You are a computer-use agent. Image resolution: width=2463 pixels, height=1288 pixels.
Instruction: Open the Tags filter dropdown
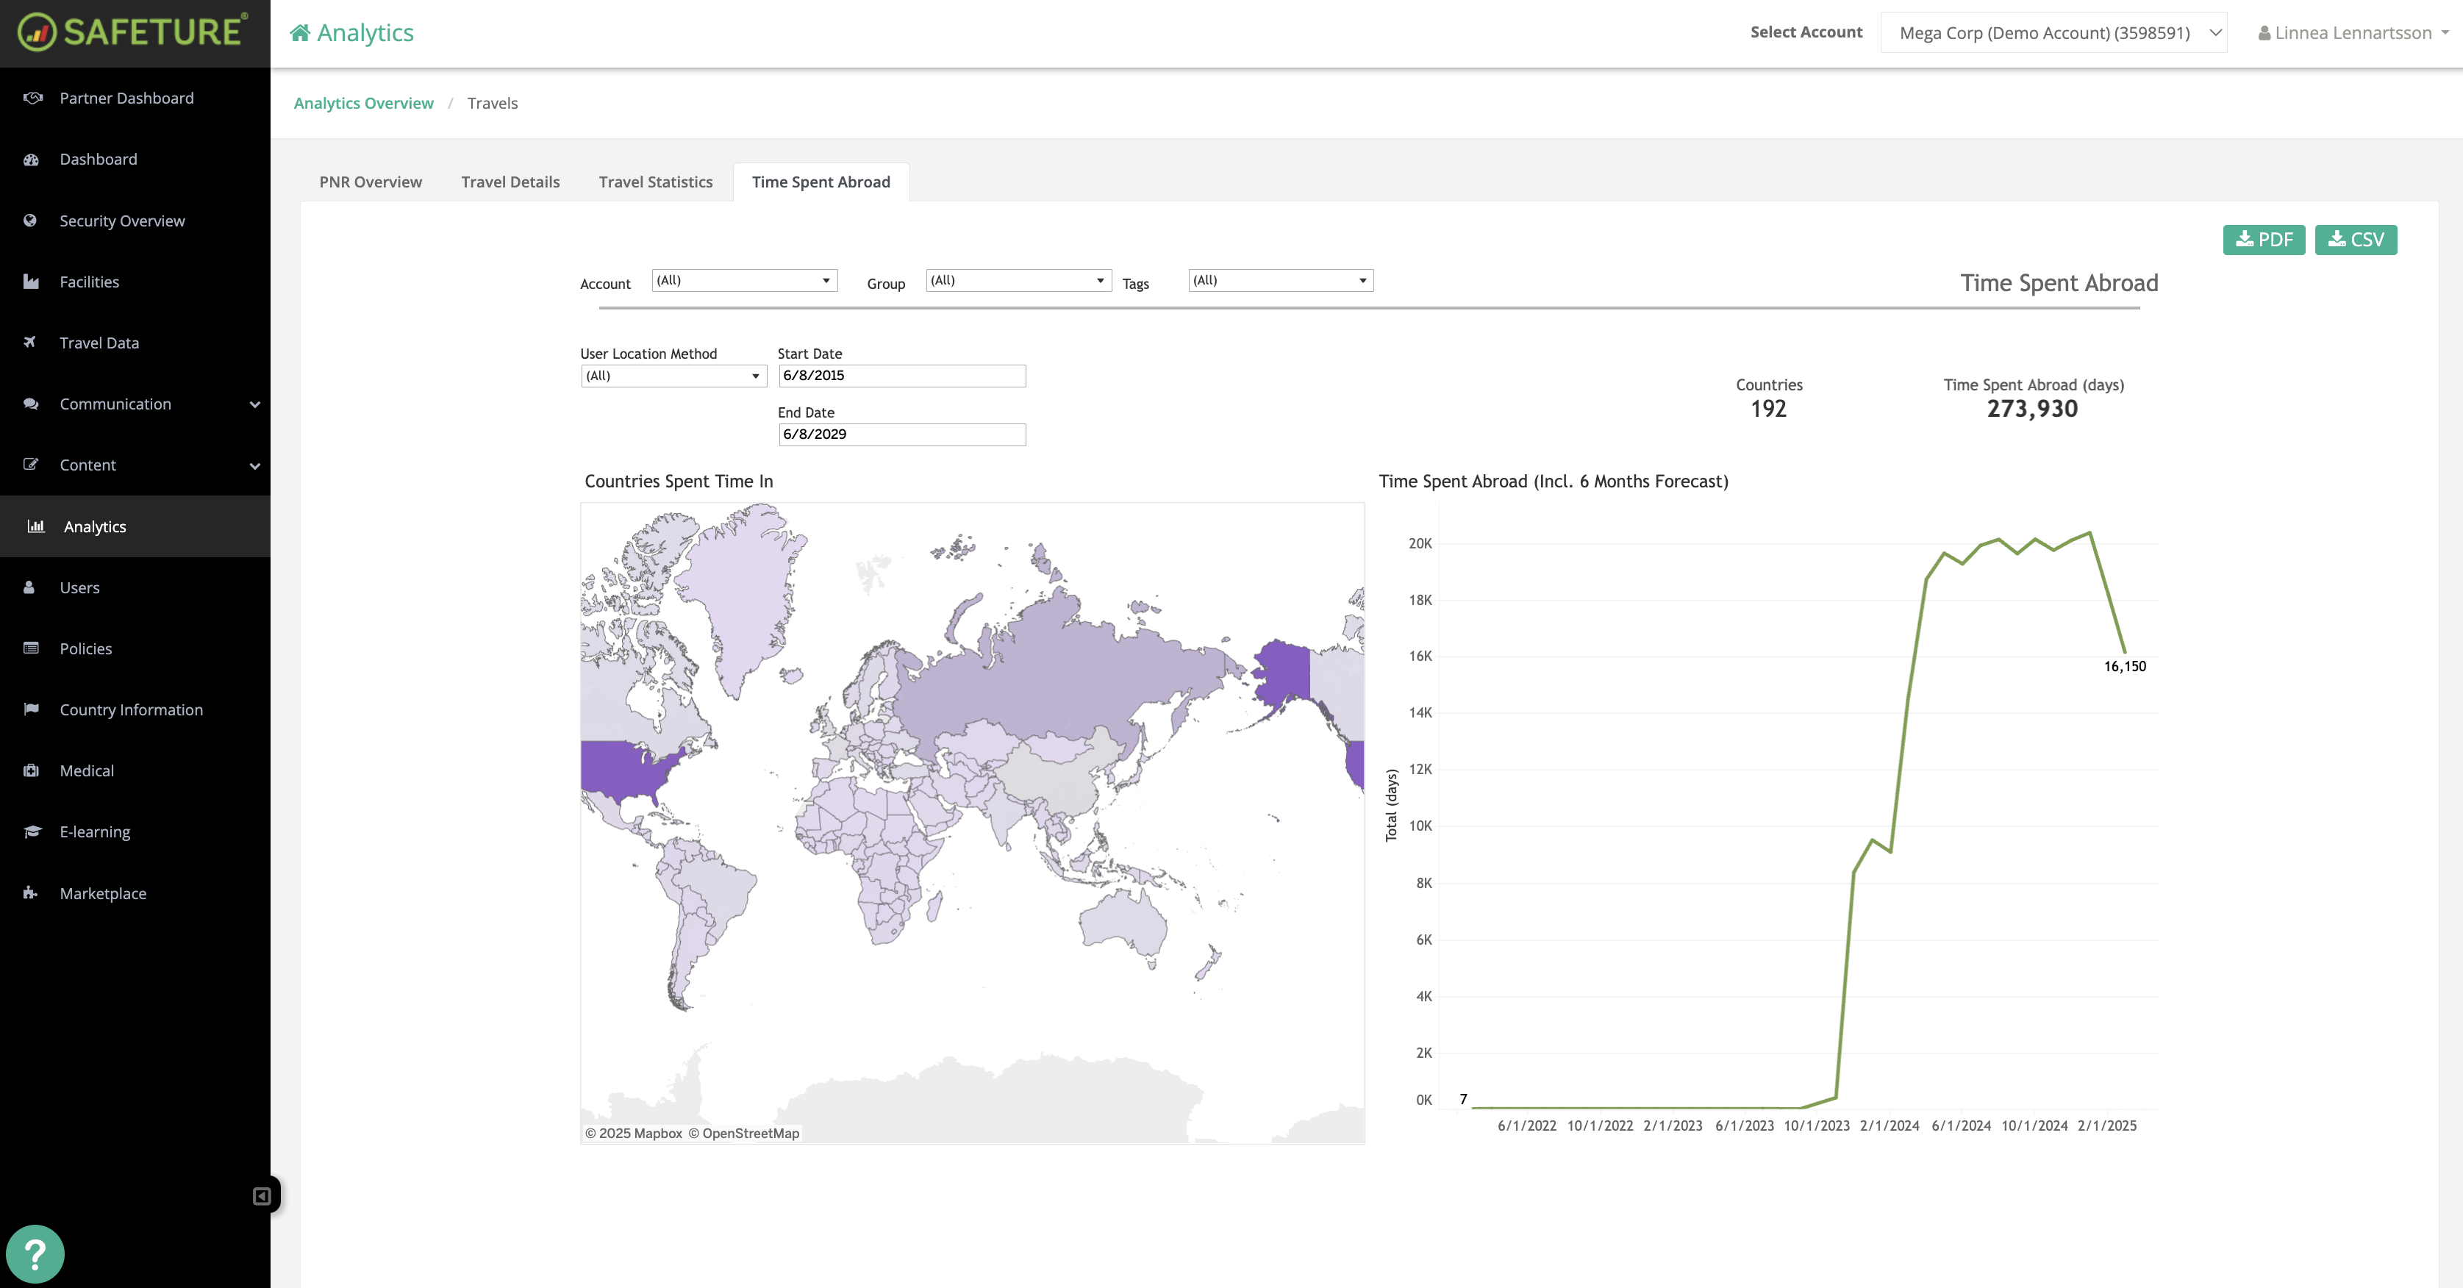pyautogui.click(x=1279, y=280)
